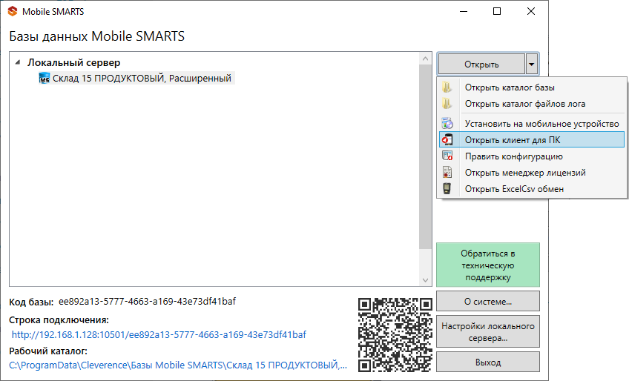The width and height of the screenshot is (629, 381).
Task: Select Склад 15 ПРОДУКТОВЫЙ, Расширенный database
Action: pos(142,79)
